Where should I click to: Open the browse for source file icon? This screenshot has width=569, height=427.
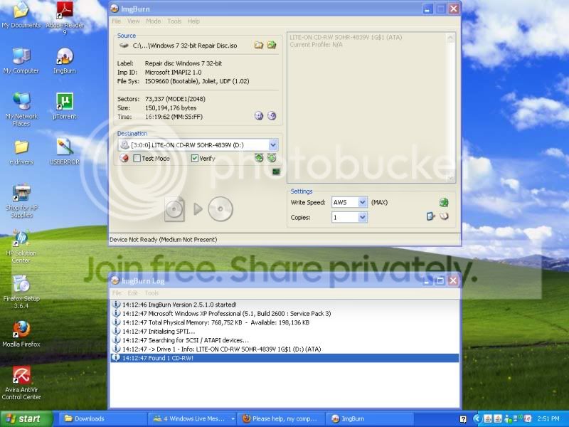258,46
